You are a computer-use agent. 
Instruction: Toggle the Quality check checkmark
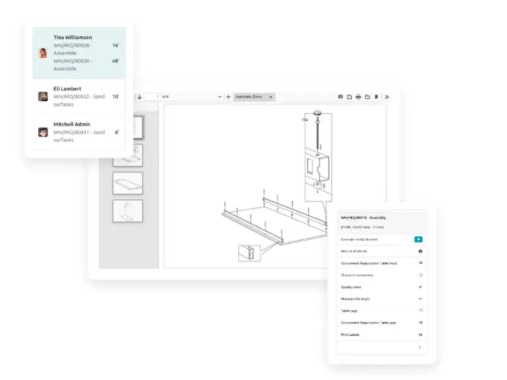click(x=420, y=287)
